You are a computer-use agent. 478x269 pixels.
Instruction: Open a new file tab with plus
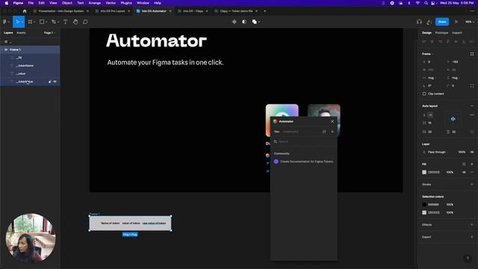[x=264, y=11]
